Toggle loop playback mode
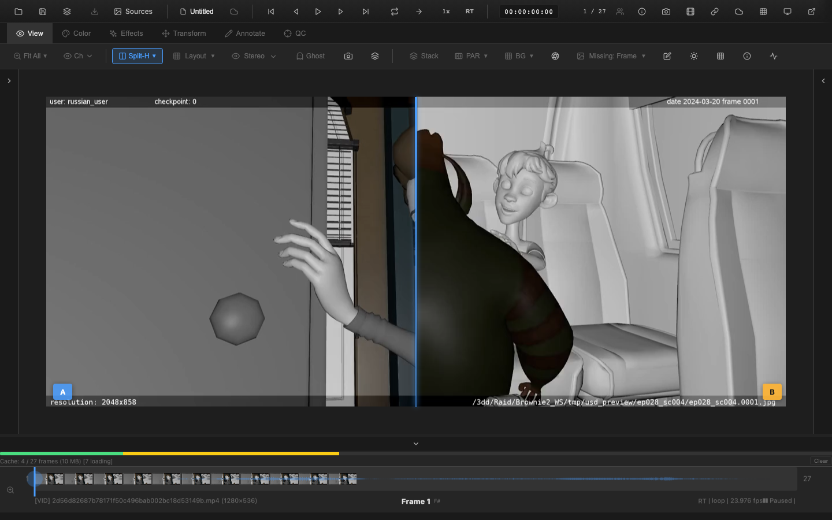 click(395, 11)
